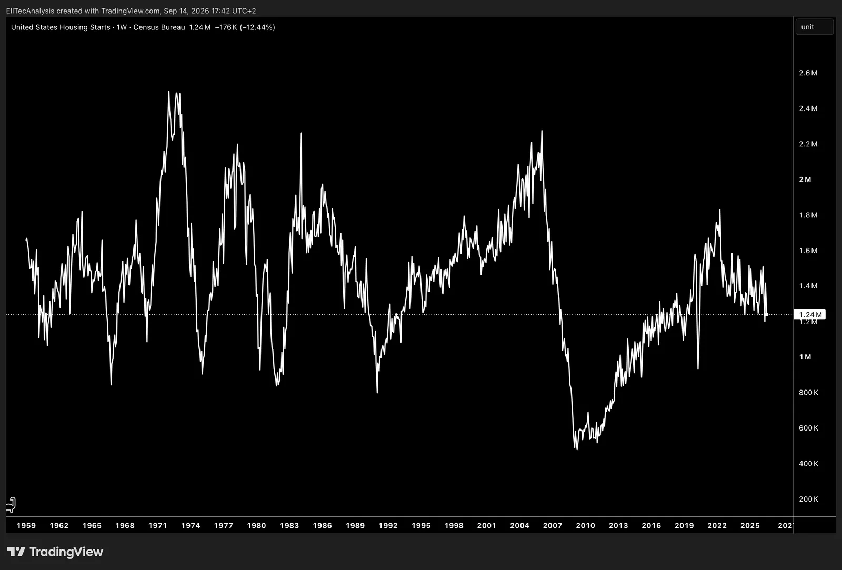Click the 600 K price axis label

coord(809,428)
